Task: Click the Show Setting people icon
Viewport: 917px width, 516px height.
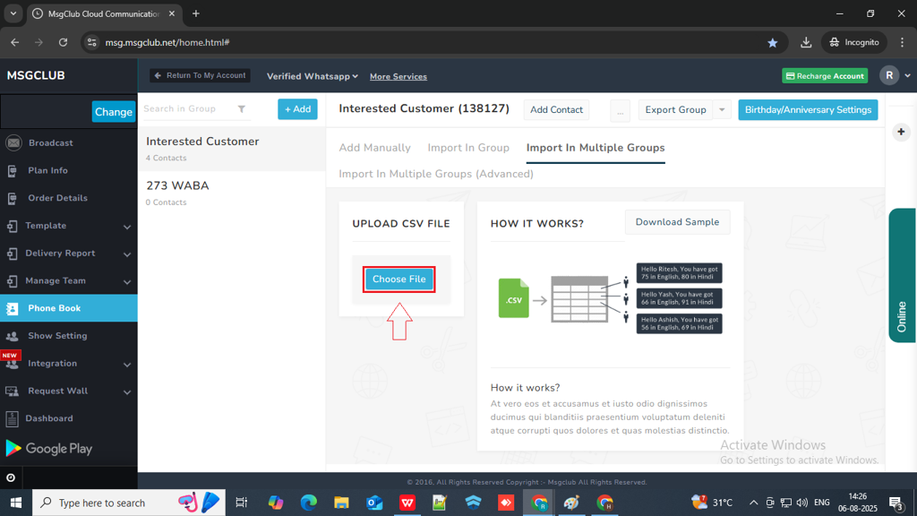Action: pos(13,336)
